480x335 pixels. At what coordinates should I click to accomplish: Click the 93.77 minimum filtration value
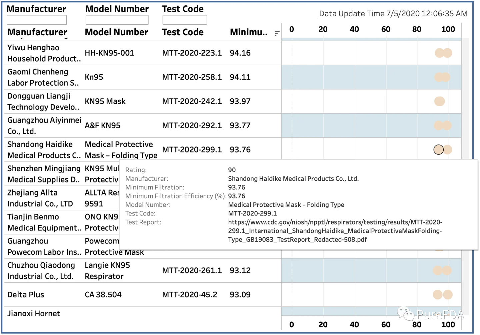(240, 126)
